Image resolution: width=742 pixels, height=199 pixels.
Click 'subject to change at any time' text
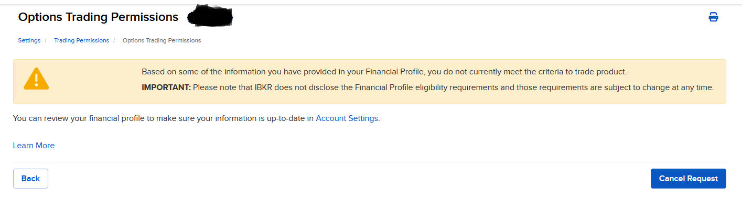click(x=661, y=87)
